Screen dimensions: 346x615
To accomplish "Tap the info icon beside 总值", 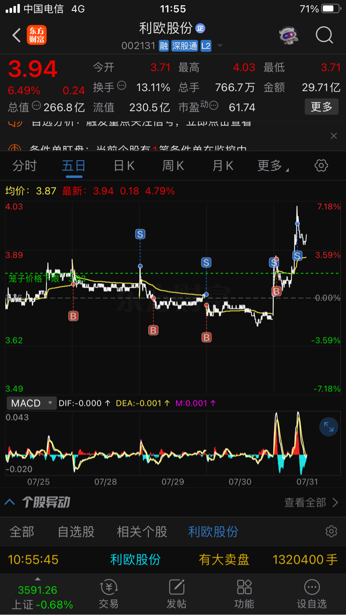I will (x=36, y=106).
